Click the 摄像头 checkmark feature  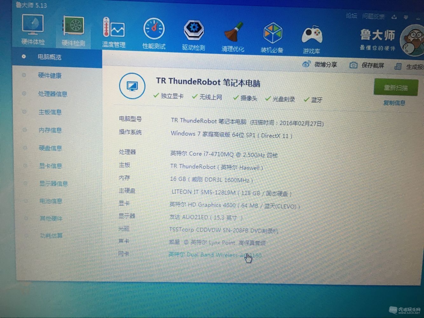tap(245, 98)
